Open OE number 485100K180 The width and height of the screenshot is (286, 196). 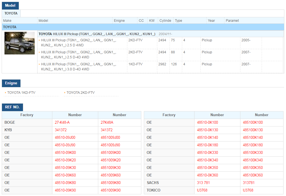click(253, 145)
